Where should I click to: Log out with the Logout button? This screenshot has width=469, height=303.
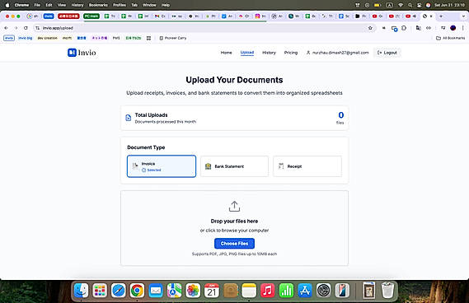(x=387, y=53)
